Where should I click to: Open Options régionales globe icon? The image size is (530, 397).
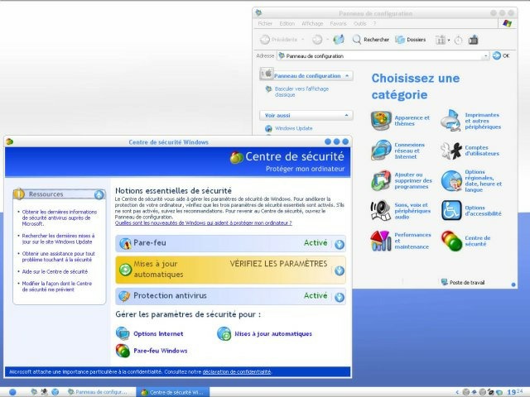tap(451, 180)
